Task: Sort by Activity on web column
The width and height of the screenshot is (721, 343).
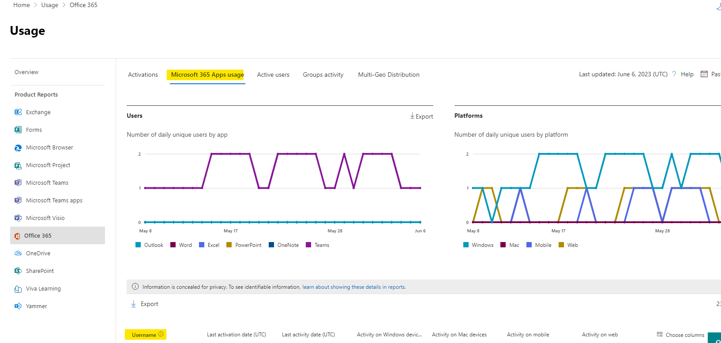Action: coord(600,335)
